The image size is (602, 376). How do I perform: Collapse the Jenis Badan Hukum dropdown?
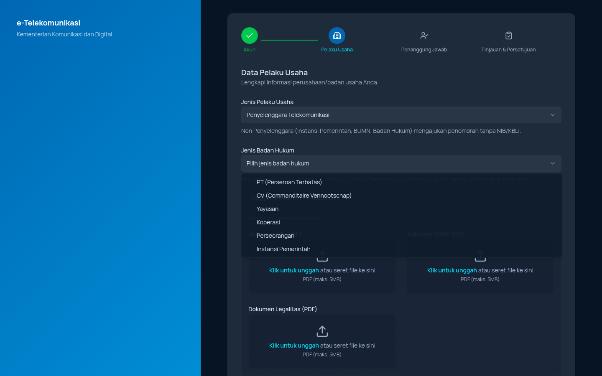[401, 163]
